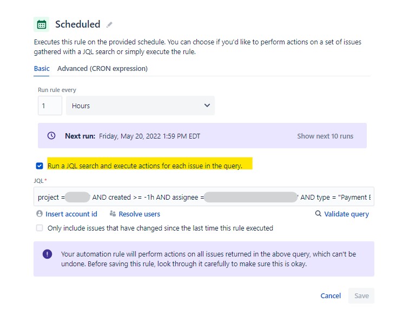Click the Save button
The image size is (416, 322).
click(x=361, y=295)
